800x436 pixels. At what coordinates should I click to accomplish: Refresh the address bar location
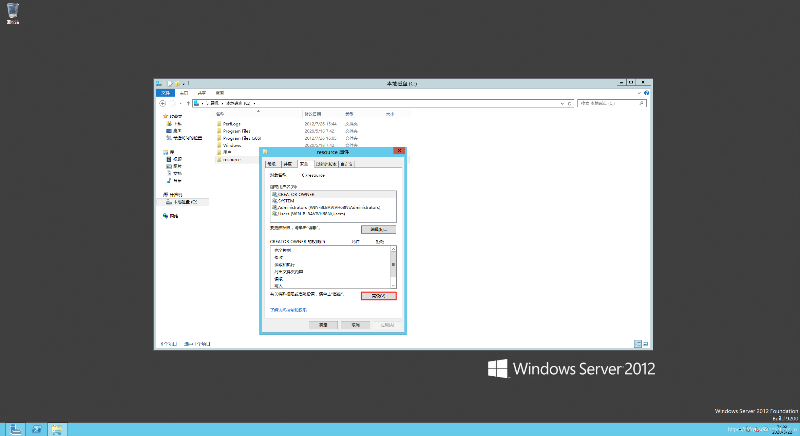(570, 103)
